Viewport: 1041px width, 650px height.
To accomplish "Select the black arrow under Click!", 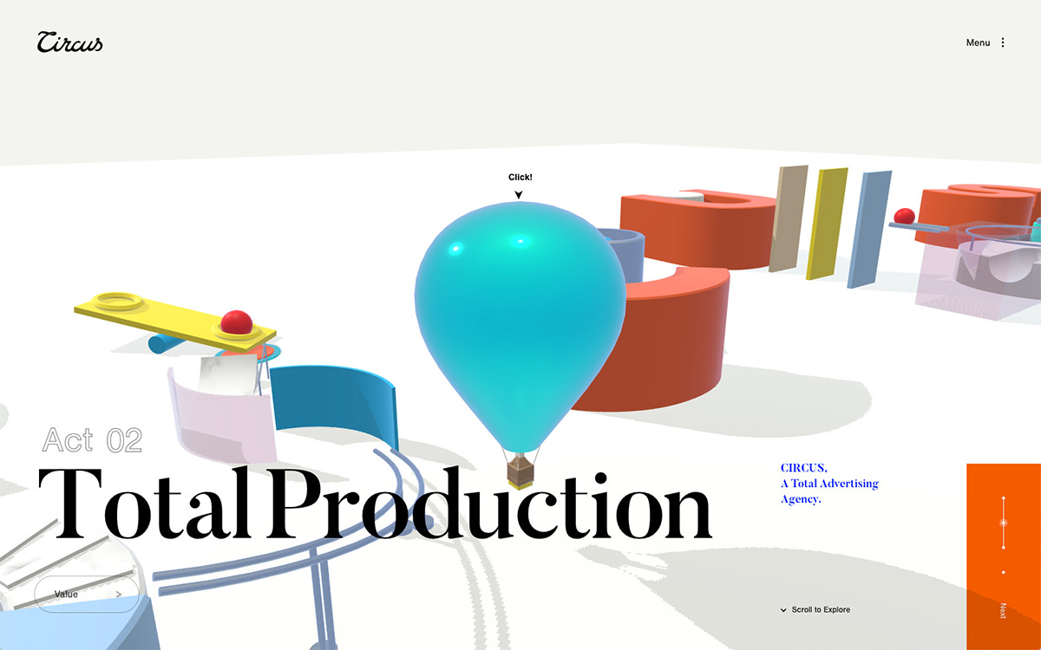I will click(519, 195).
